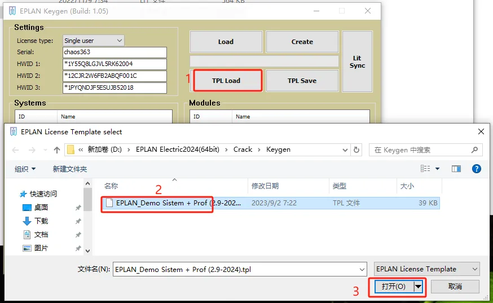This screenshot has width=493, height=303.
Task: Click the blue help question icon
Action: point(476,169)
